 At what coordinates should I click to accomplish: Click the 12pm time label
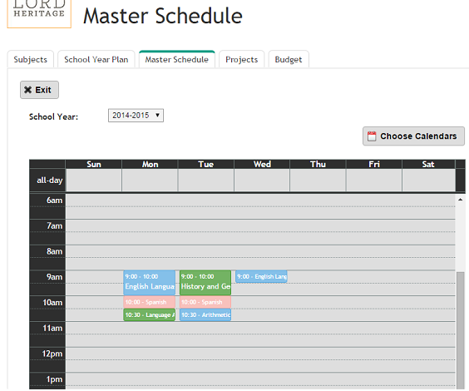[x=52, y=354]
